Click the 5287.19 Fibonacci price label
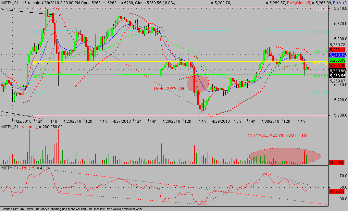This screenshot has width=348, height=211. [321, 51]
